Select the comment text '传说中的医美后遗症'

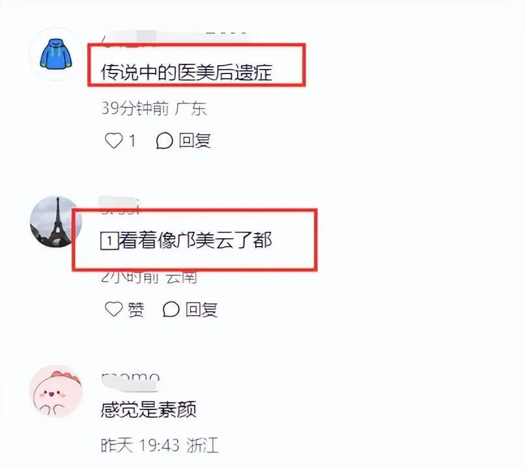click(186, 72)
